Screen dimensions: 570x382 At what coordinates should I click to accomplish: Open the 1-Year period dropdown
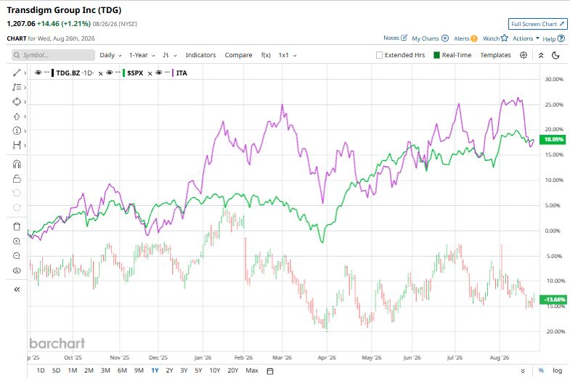[142, 55]
